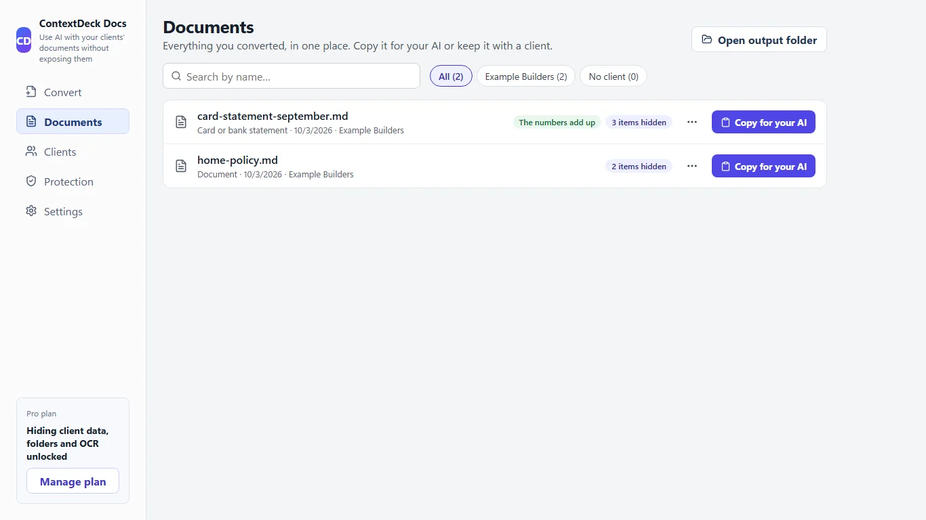
Task: Click Open output folder button
Action: click(x=759, y=40)
